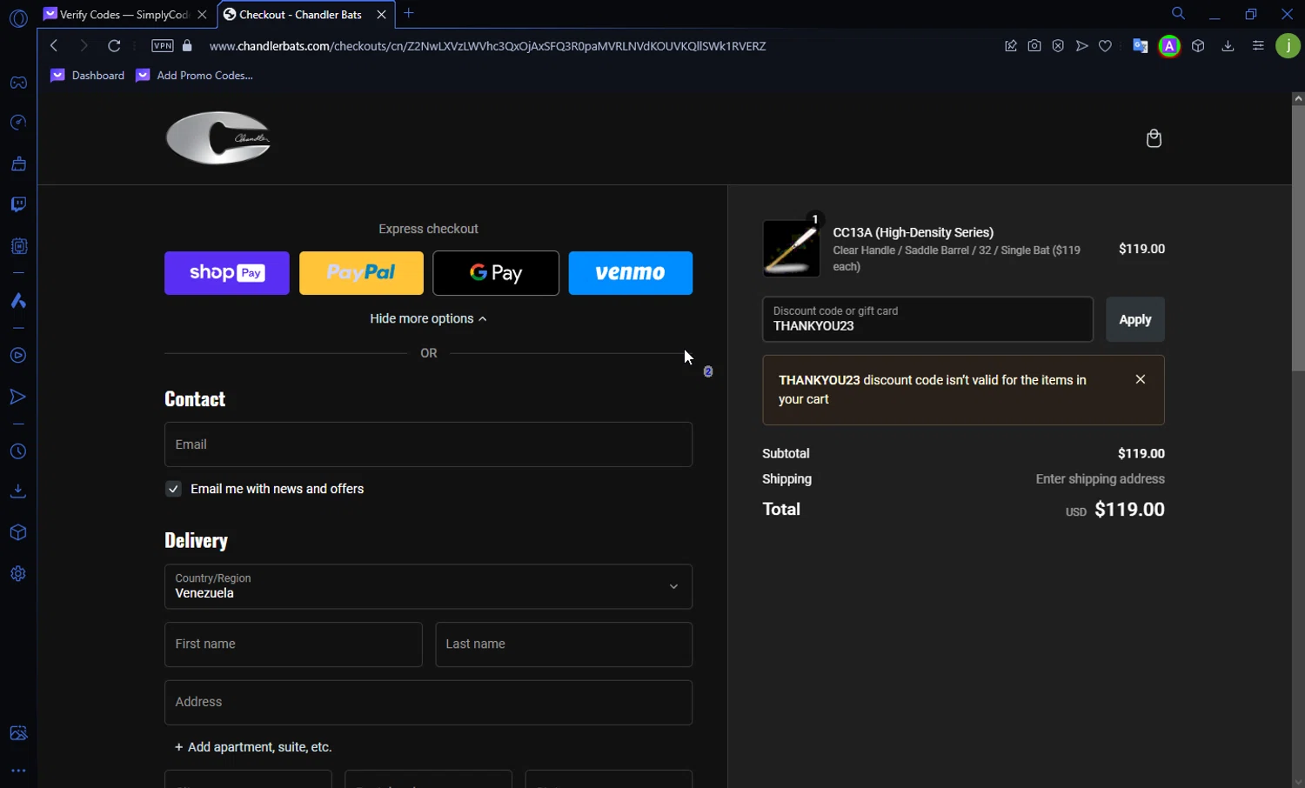Open browser downloads icon in toolbar
Image resolution: width=1305 pixels, height=788 pixels.
pos(1228,46)
